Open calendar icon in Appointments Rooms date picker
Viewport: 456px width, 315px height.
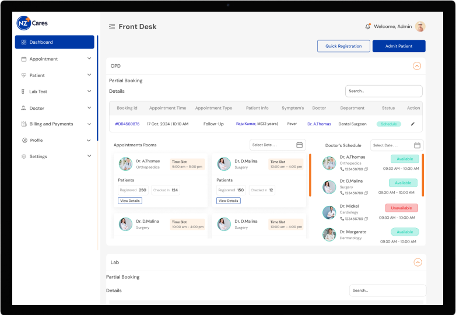pyautogui.click(x=299, y=145)
